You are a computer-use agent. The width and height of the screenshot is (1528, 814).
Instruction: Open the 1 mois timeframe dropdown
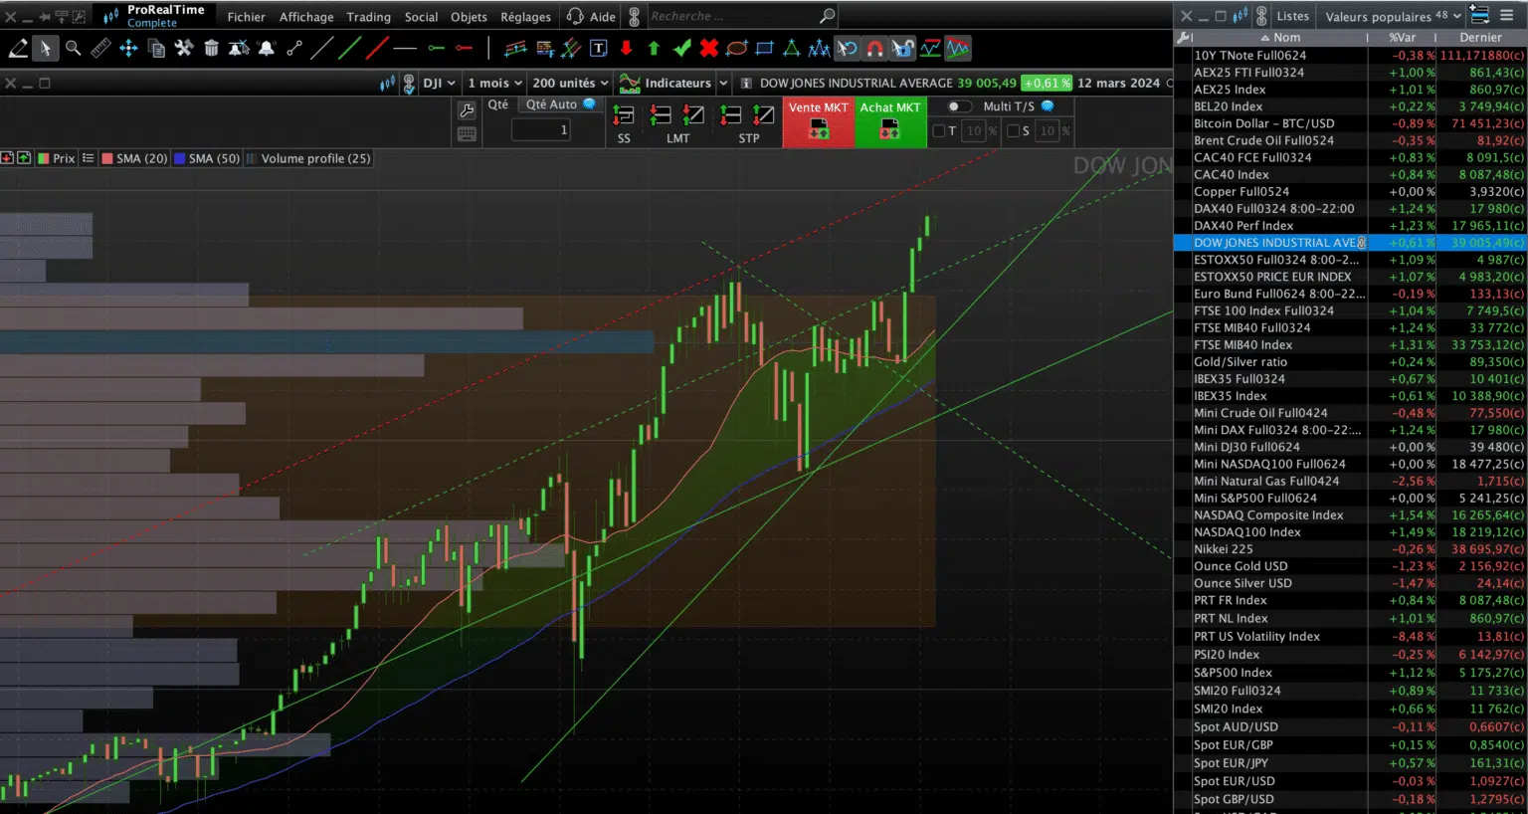pos(494,84)
